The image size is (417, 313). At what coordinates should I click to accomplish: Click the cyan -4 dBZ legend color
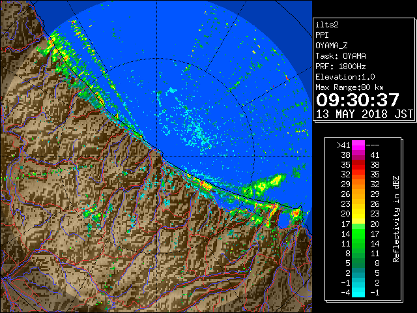tap(358, 292)
